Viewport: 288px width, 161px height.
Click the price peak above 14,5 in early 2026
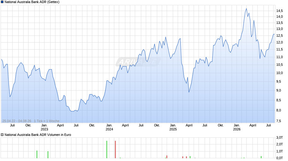[247, 9]
